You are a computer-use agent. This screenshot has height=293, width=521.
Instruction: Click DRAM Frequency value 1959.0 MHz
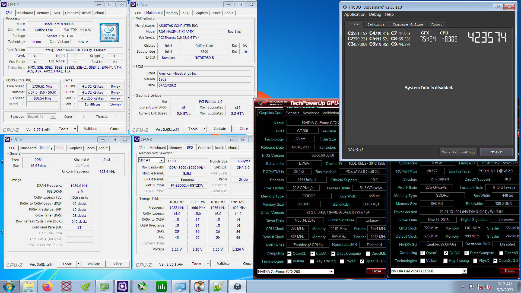pos(79,186)
